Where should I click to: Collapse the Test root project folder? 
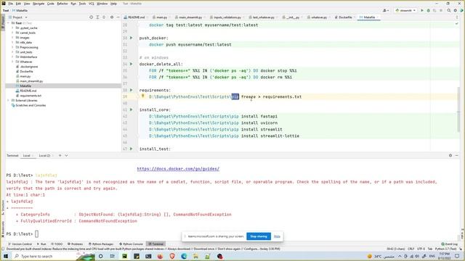click(8, 22)
